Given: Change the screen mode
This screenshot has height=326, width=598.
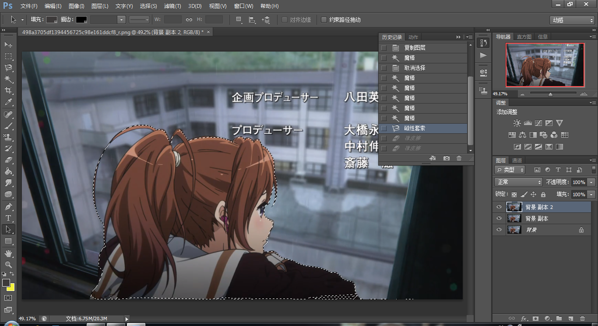Looking at the screenshot, I should 8,310.
